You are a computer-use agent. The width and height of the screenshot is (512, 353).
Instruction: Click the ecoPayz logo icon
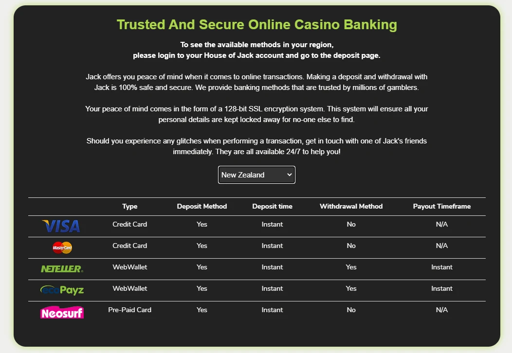click(62, 290)
